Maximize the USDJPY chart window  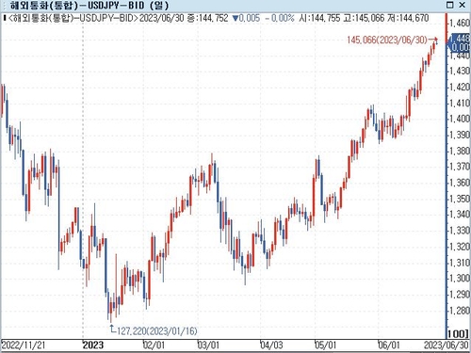[x=450, y=5]
